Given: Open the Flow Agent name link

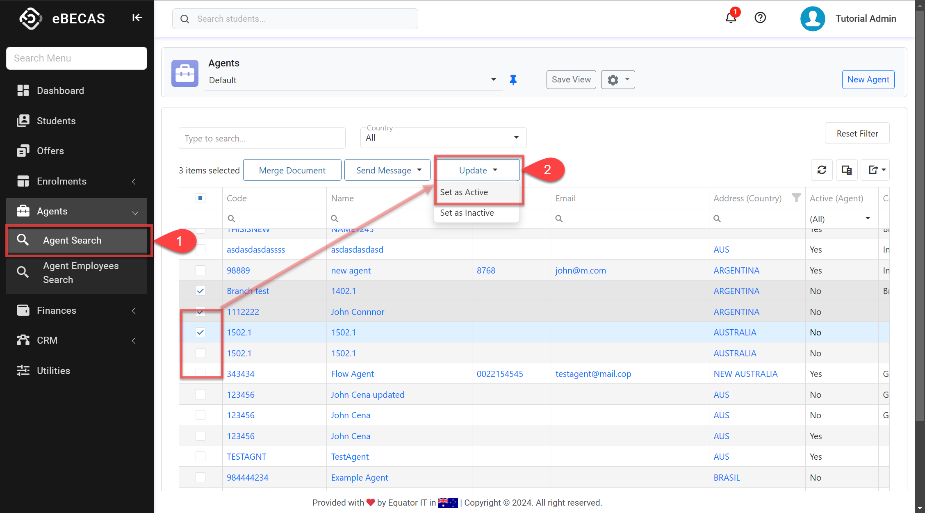Looking at the screenshot, I should point(352,374).
